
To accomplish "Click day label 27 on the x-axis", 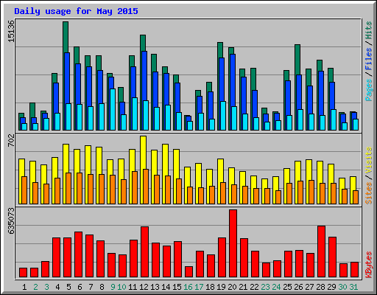I will [x=309, y=287].
